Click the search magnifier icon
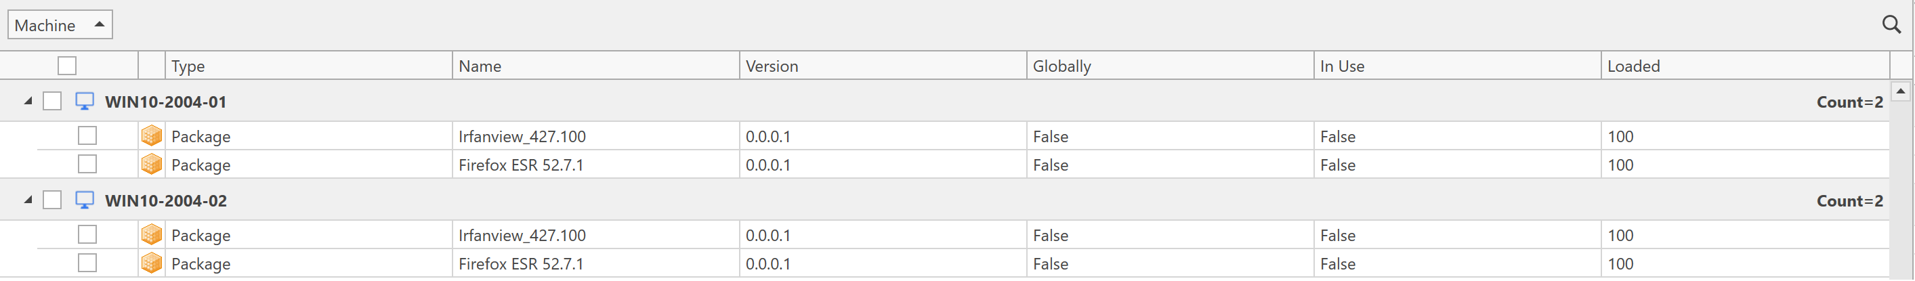Image resolution: width=1915 pixels, height=281 pixels. [1891, 24]
